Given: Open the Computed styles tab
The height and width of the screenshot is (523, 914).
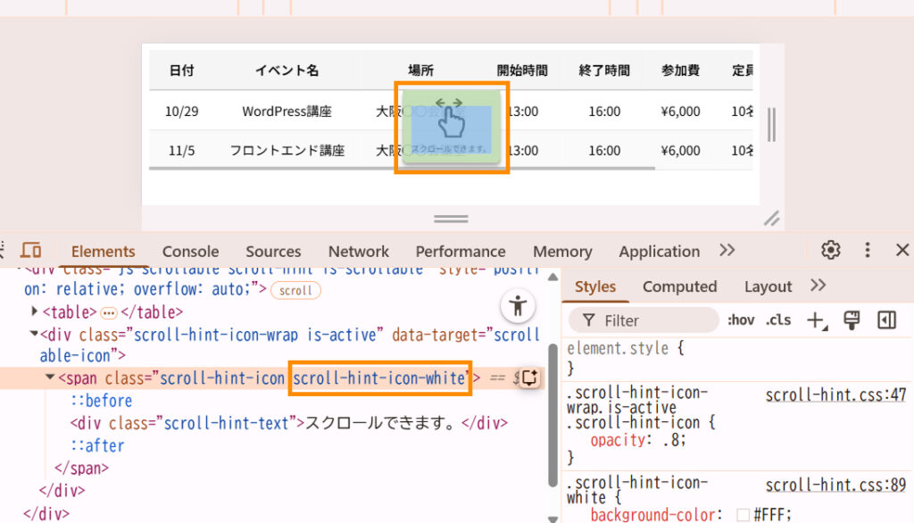Looking at the screenshot, I should click(679, 286).
